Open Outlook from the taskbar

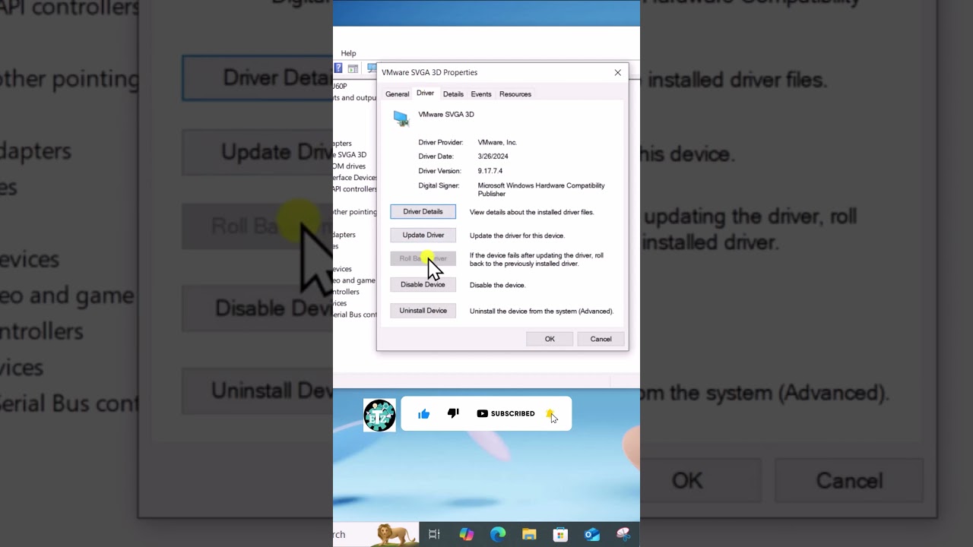(x=591, y=534)
